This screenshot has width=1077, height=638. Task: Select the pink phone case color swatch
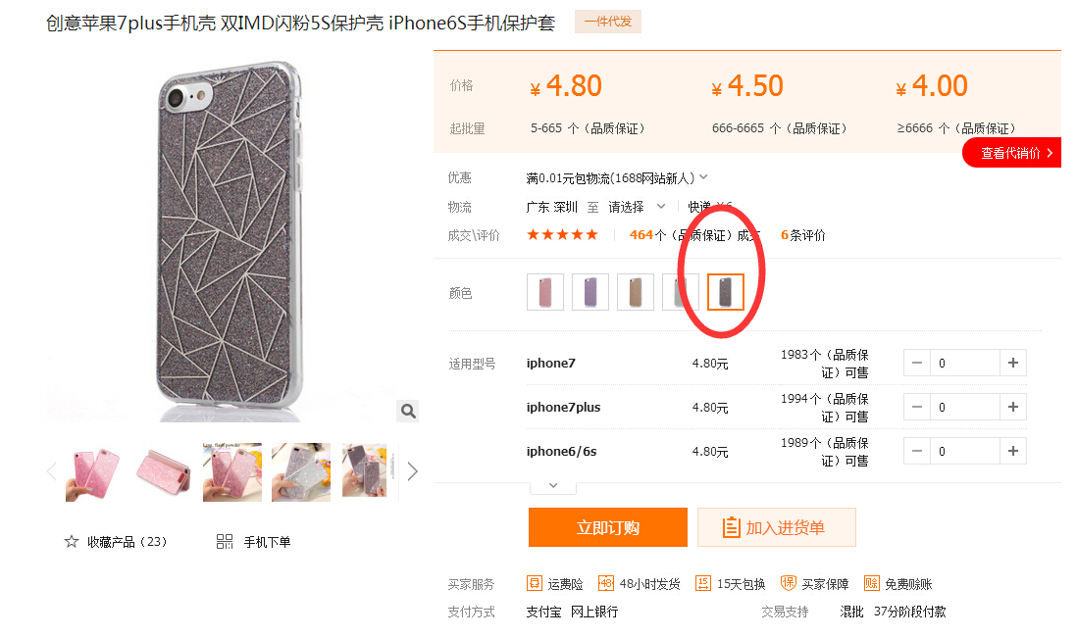[545, 292]
